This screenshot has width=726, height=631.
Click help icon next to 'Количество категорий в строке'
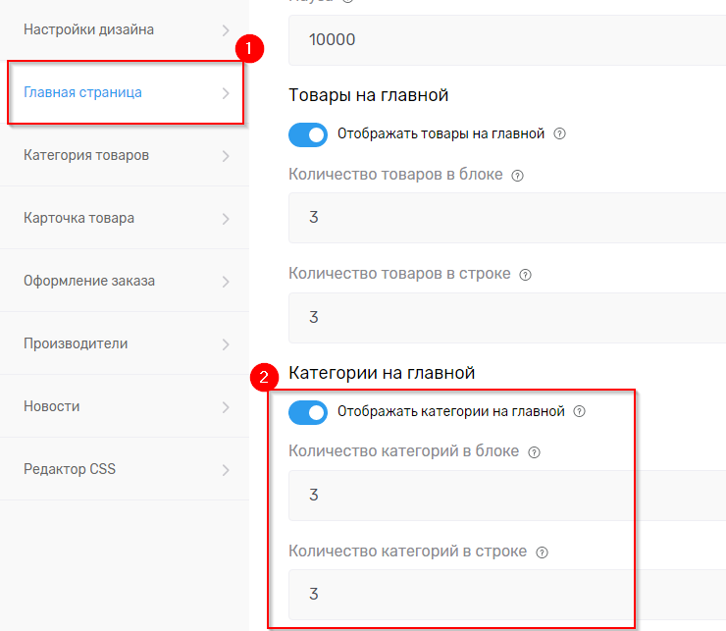click(542, 552)
